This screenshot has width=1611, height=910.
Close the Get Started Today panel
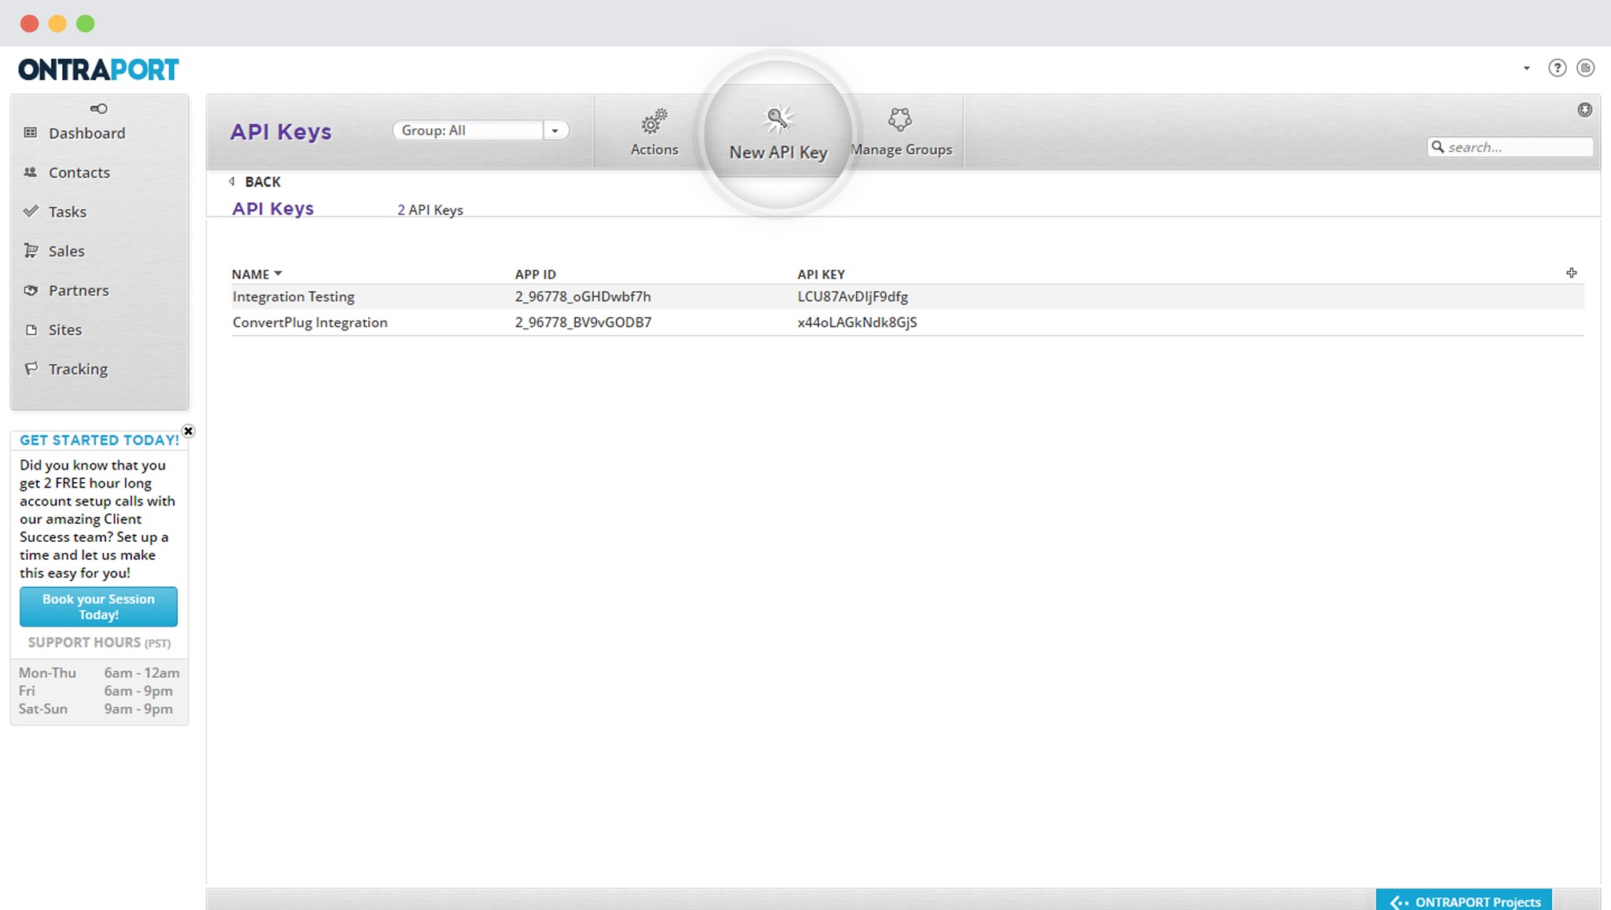click(188, 431)
